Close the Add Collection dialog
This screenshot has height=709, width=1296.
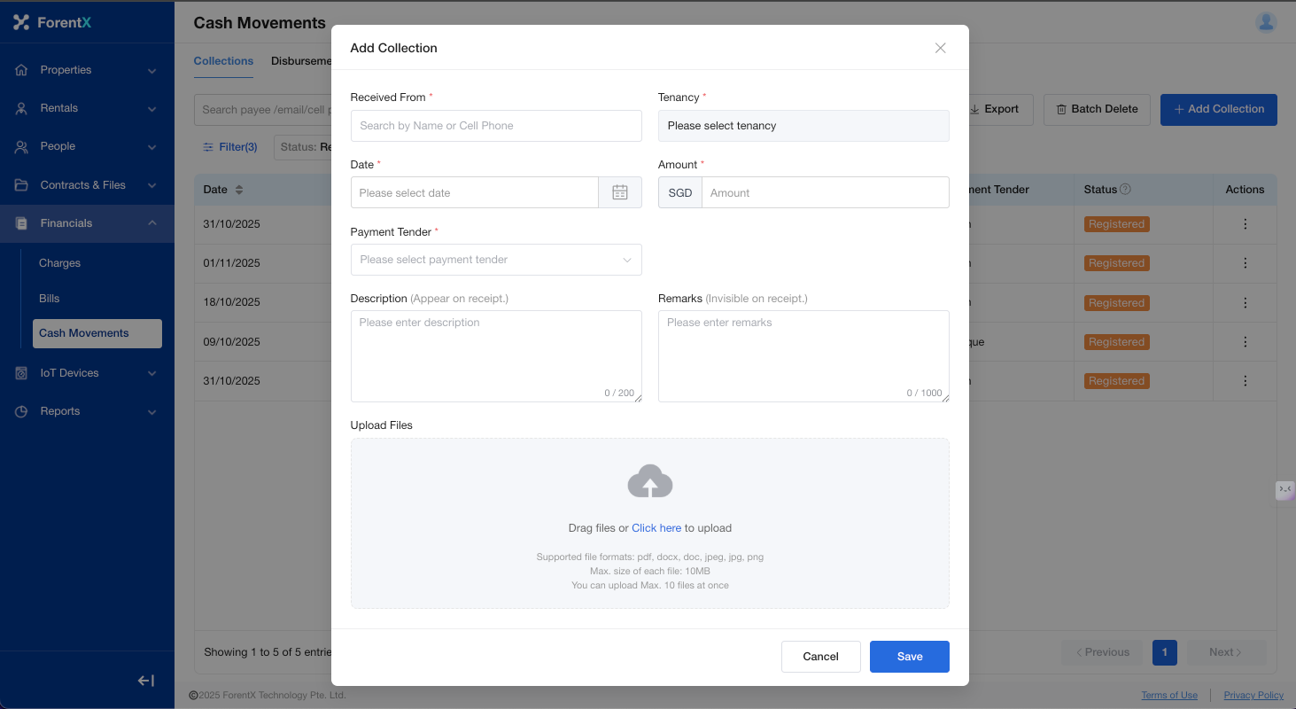[940, 48]
